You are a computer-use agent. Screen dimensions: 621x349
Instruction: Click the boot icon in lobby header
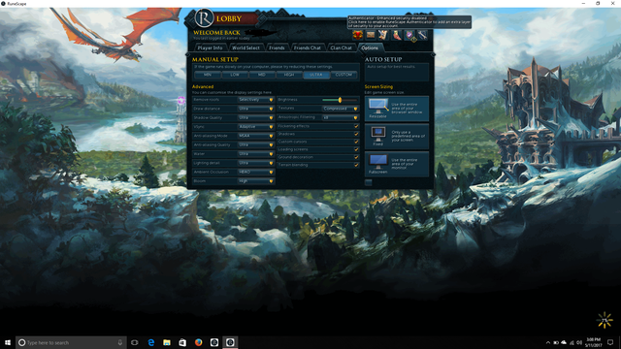point(397,36)
